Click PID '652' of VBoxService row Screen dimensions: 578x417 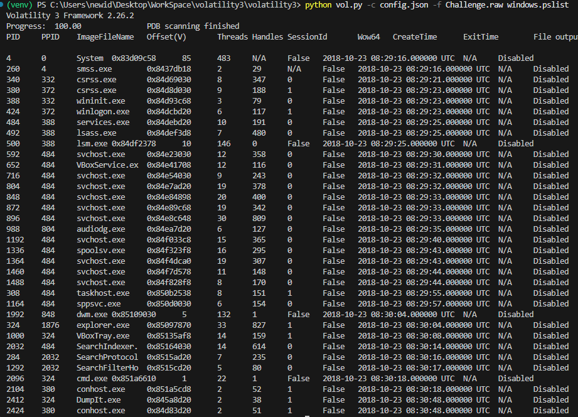[x=13, y=165]
